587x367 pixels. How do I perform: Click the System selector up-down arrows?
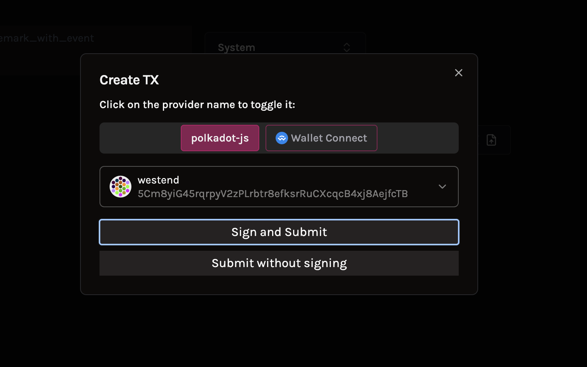pos(347,47)
